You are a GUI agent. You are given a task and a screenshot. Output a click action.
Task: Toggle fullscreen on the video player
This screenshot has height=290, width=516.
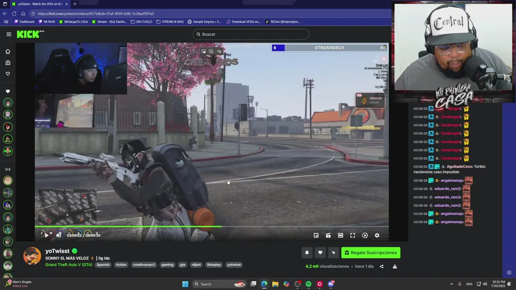pos(353,235)
